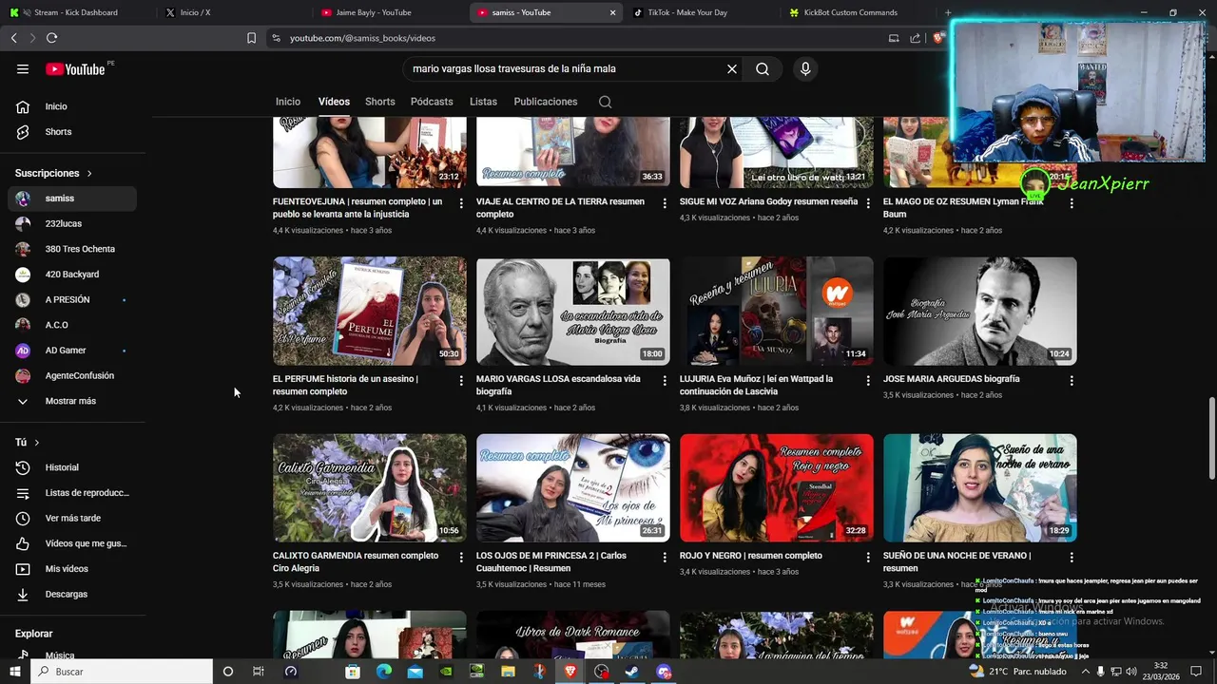Open more options for FUENTEOVEJUNA video
This screenshot has width=1217, height=684.
tap(461, 203)
